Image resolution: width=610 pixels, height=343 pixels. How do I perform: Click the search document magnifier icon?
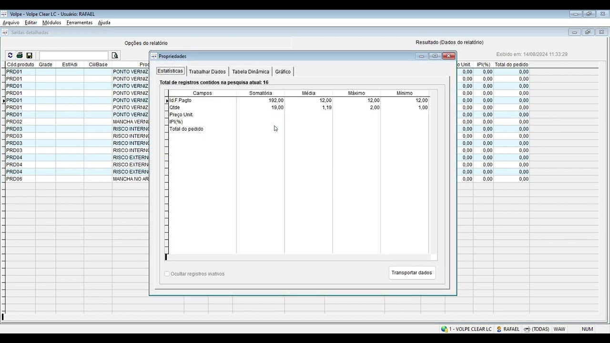point(115,56)
